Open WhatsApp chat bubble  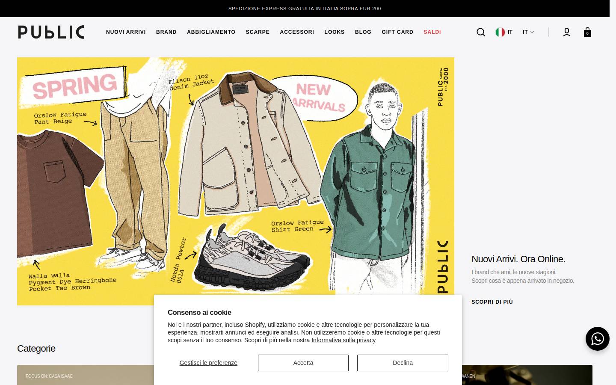point(598,339)
